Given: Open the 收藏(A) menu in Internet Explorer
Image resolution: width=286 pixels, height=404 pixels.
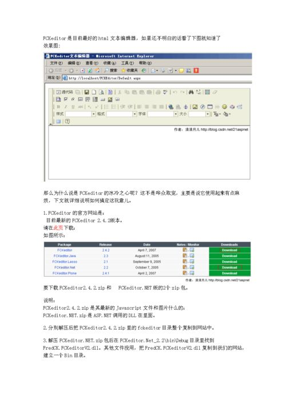Looking at the screenshot, I should 110,63.
